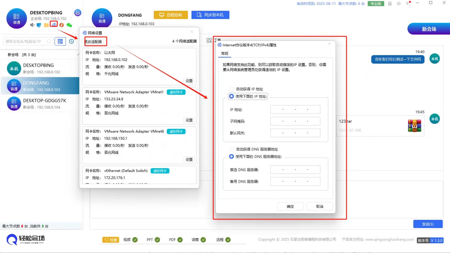
Task: Open the yellow folder icon under DESKTOPBING
Action: 46,25
